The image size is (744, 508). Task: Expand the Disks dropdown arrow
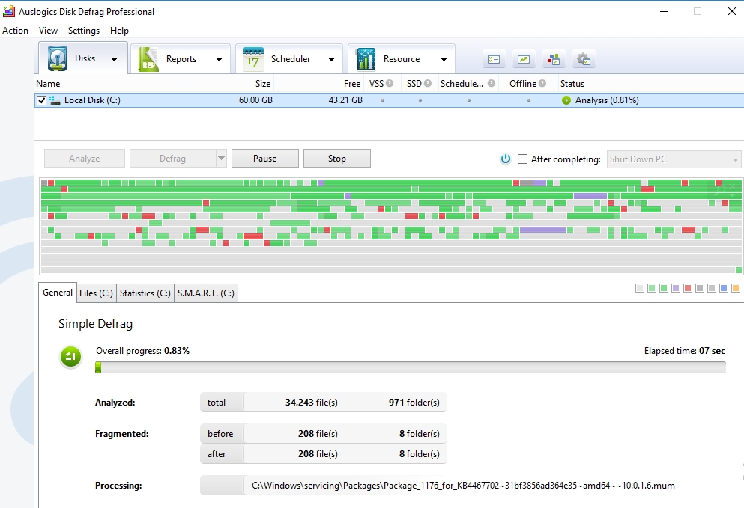click(115, 59)
